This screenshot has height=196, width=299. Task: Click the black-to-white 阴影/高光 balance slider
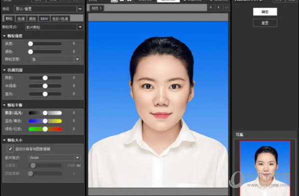(45, 113)
